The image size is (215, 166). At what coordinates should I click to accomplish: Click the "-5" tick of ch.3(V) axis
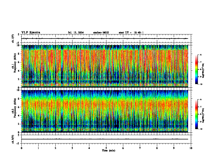pos(18,143)
